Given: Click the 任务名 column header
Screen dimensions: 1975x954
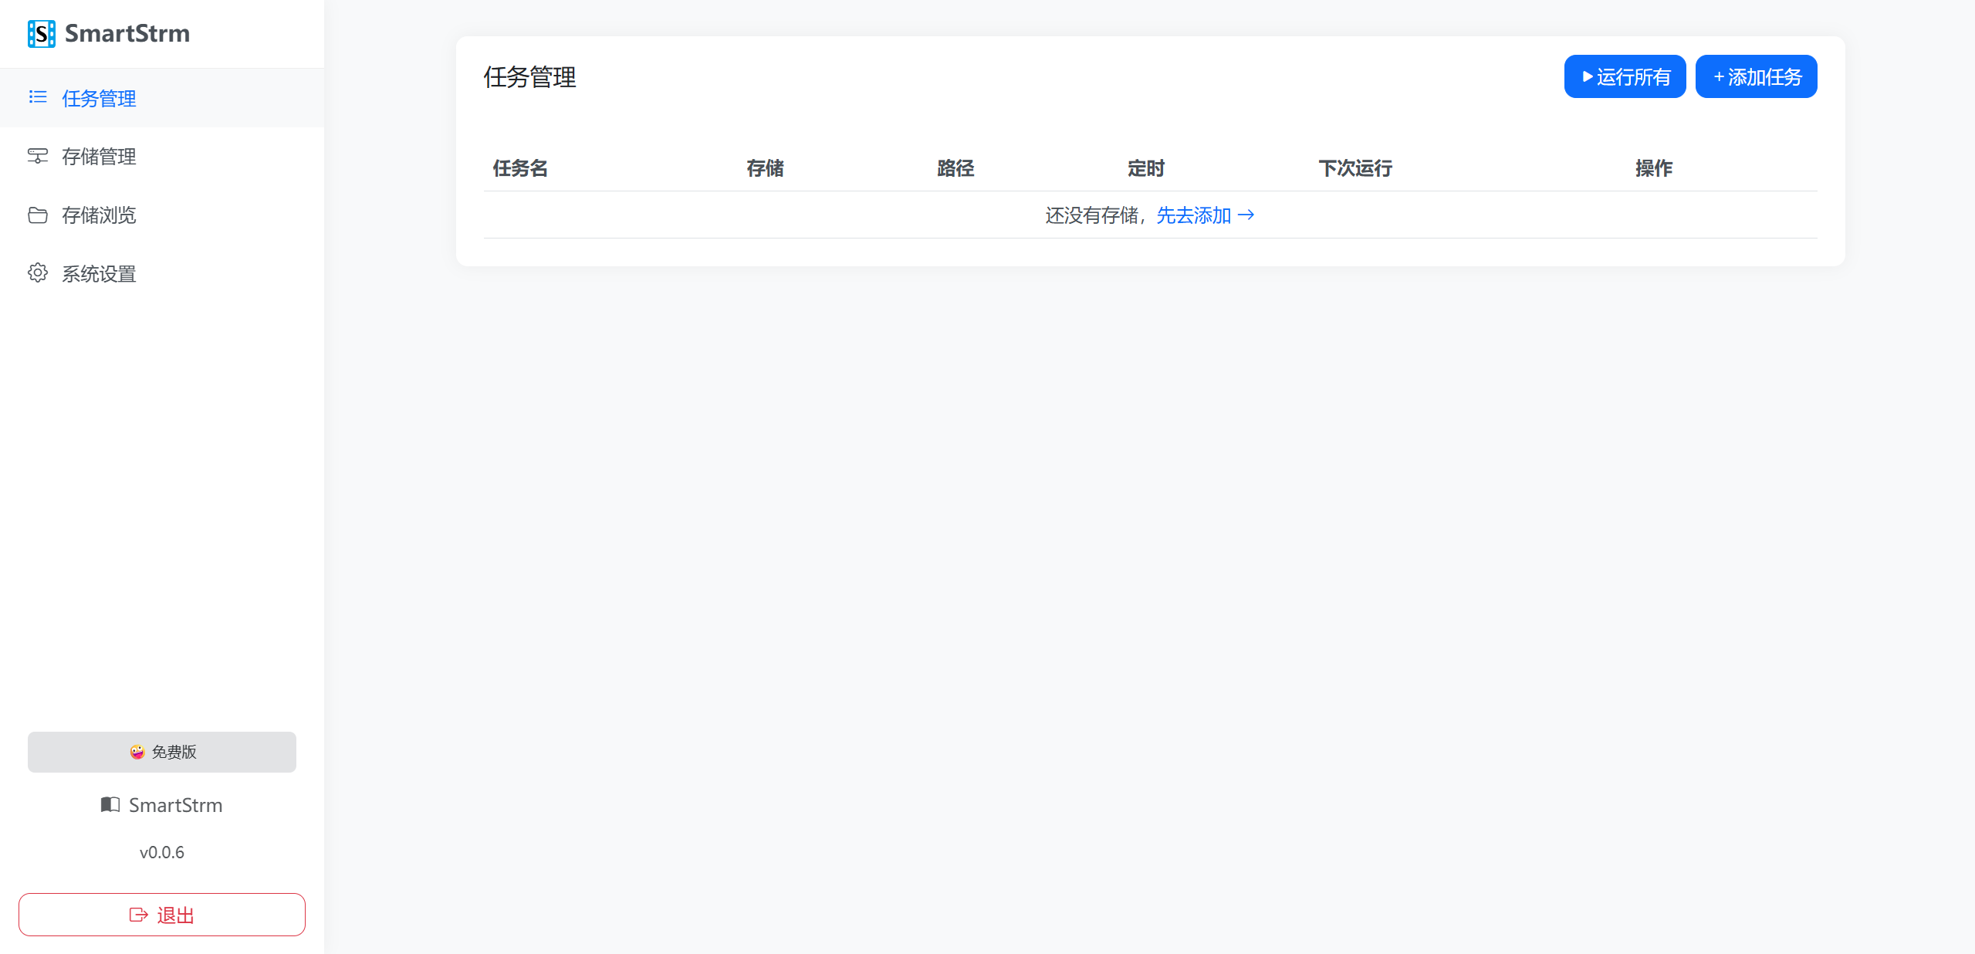Looking at the screenshot, I should point(520,168).
